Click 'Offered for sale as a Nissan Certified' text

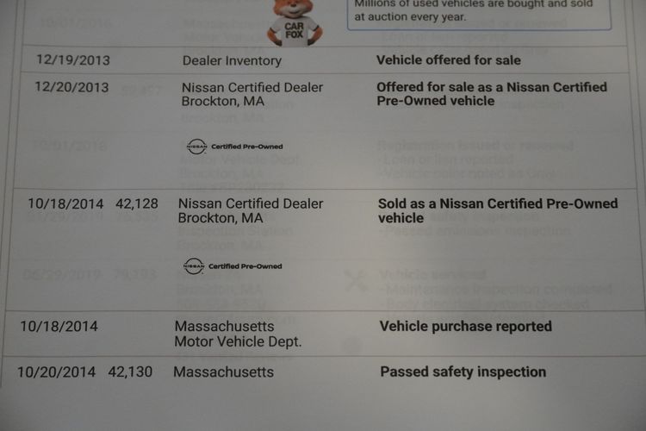[492, 87]
